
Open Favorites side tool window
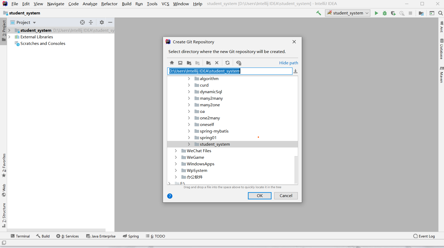tap(4, 165)
